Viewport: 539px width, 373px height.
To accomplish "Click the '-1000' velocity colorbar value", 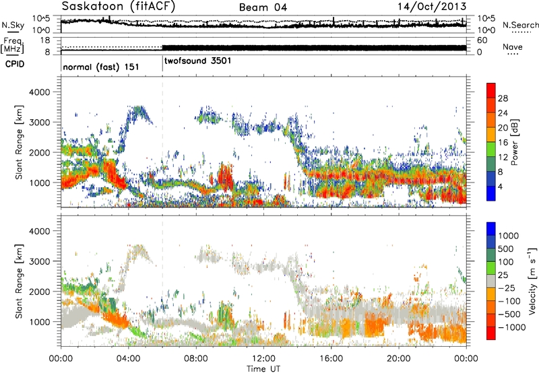I will point(511,327).
